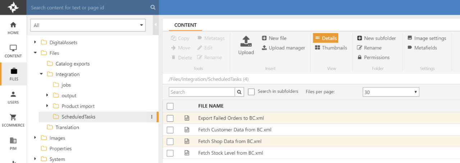This screenshot has height=163, width=460.
Task: Open folder Permissions
Action: click(373, 58)
